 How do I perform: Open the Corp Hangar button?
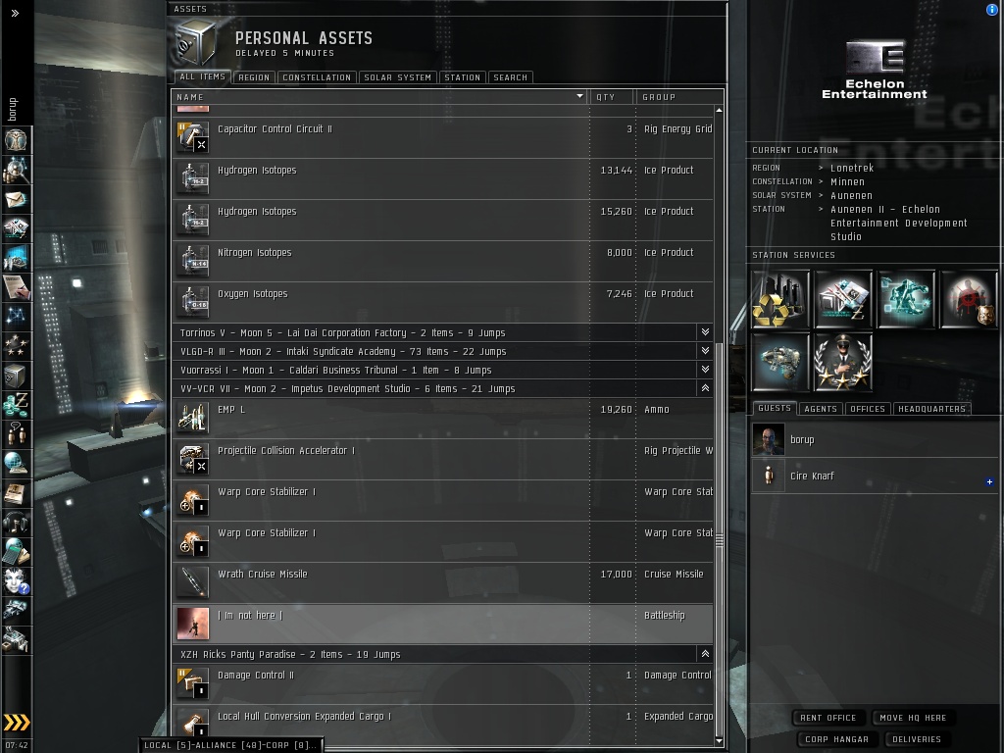[837, 739]
